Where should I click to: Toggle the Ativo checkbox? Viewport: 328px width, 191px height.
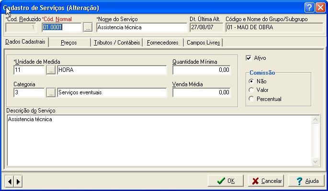pos(249,58)
